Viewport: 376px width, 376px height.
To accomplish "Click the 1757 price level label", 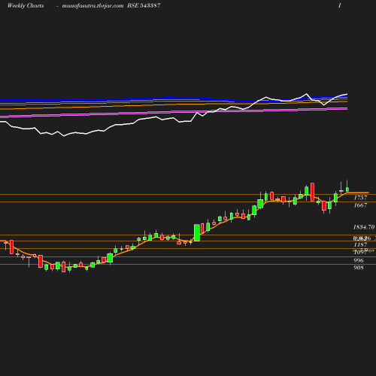I will click(x=360, y=198).
